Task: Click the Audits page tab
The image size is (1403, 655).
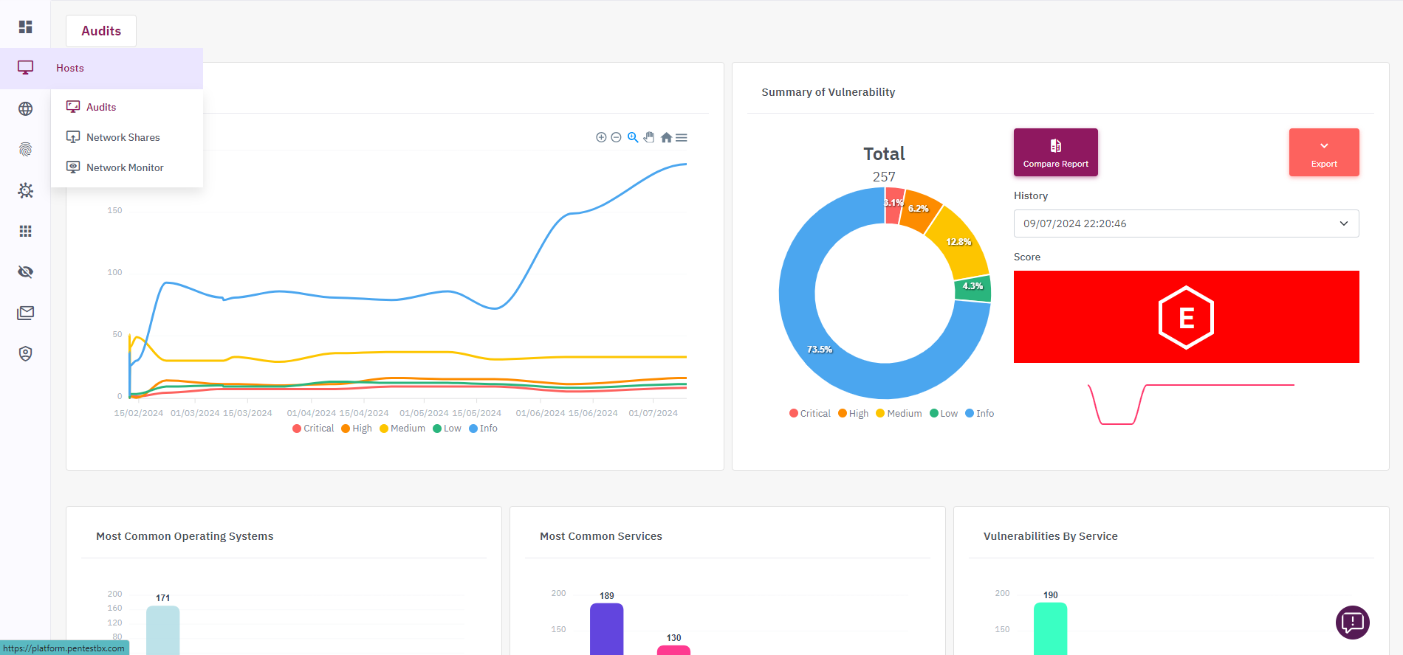Action: click(101, 31)
